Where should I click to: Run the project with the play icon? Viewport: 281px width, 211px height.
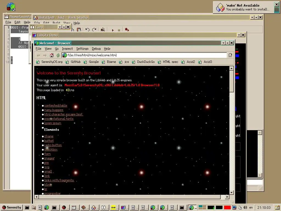[113, 30]
